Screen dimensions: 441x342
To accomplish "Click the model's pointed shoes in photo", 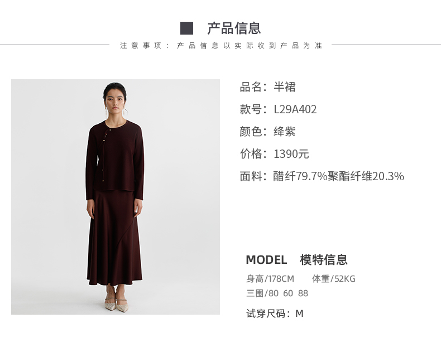I will pyautogui.click(x=117, y=304).
